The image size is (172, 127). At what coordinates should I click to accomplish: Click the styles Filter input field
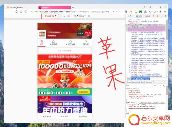point(139,85)
